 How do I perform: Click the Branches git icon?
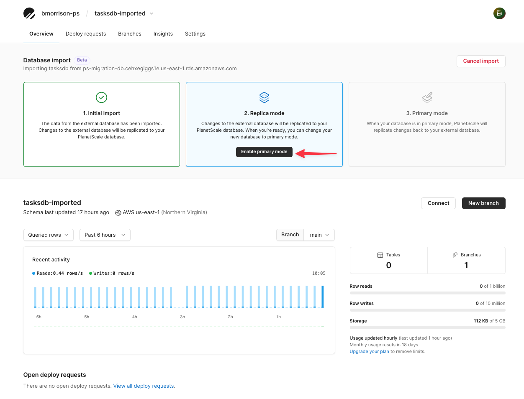[x=455, y=255]
